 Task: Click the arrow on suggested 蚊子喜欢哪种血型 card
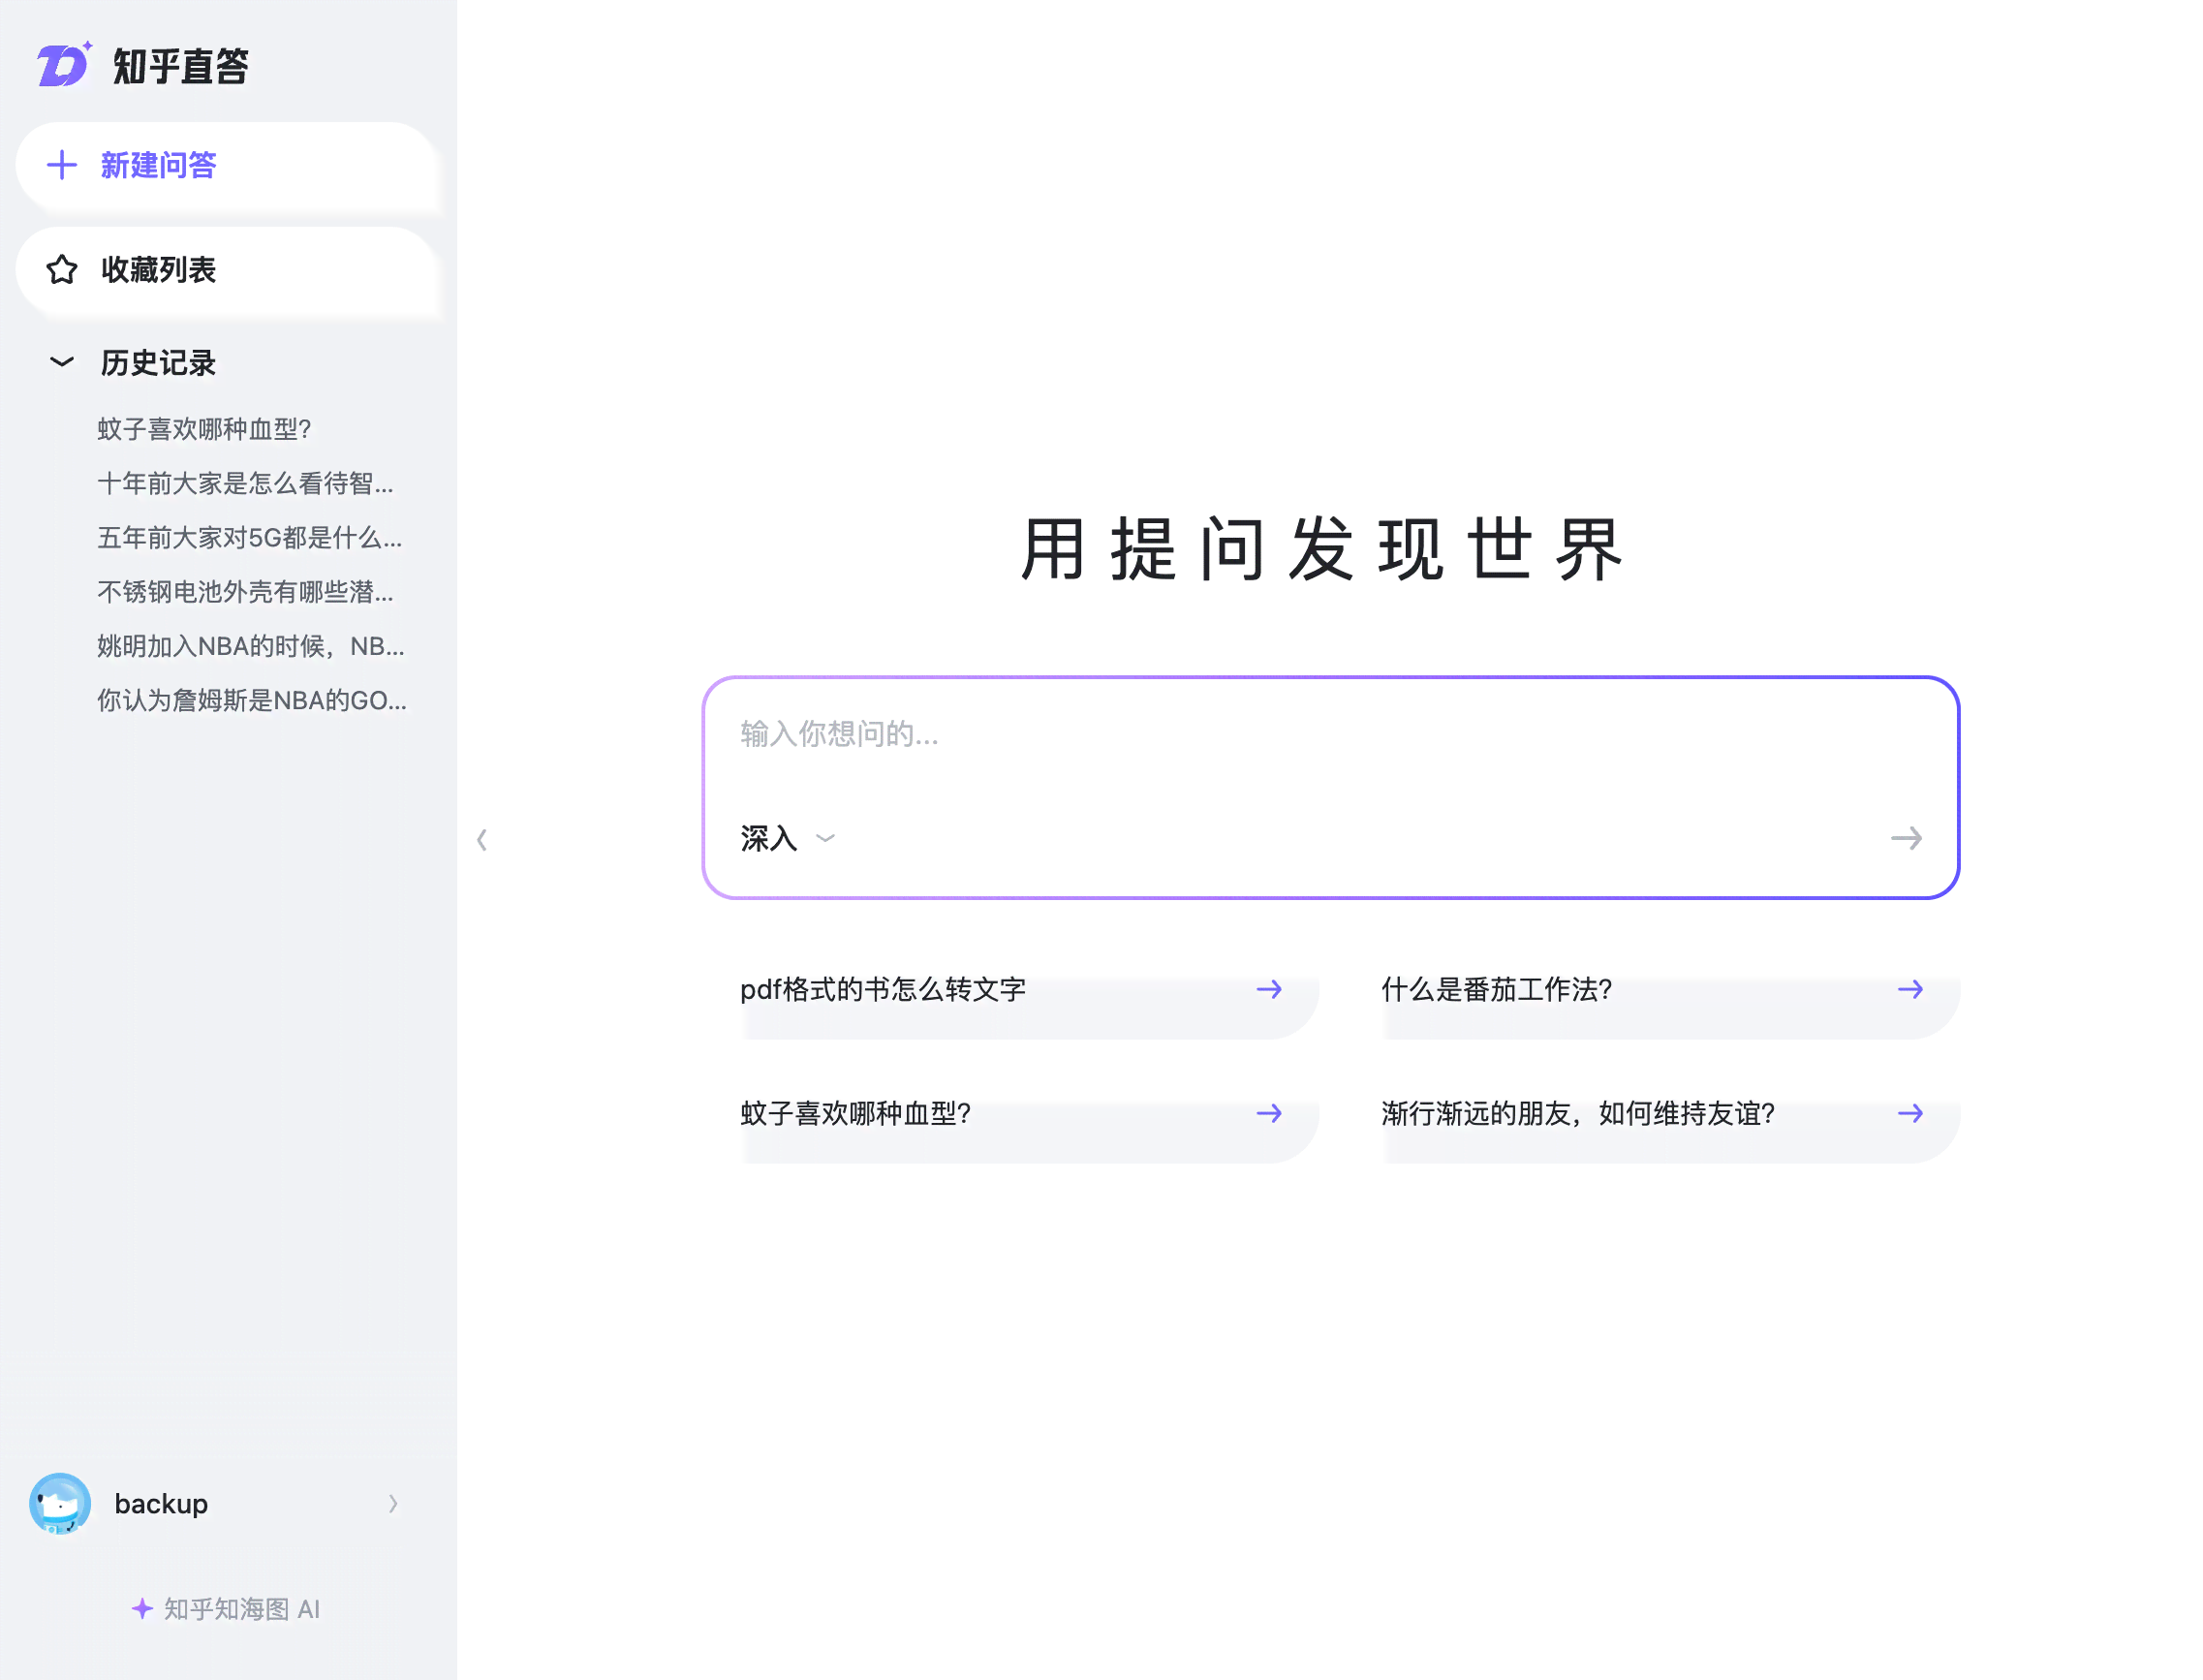(1268, 1113)
